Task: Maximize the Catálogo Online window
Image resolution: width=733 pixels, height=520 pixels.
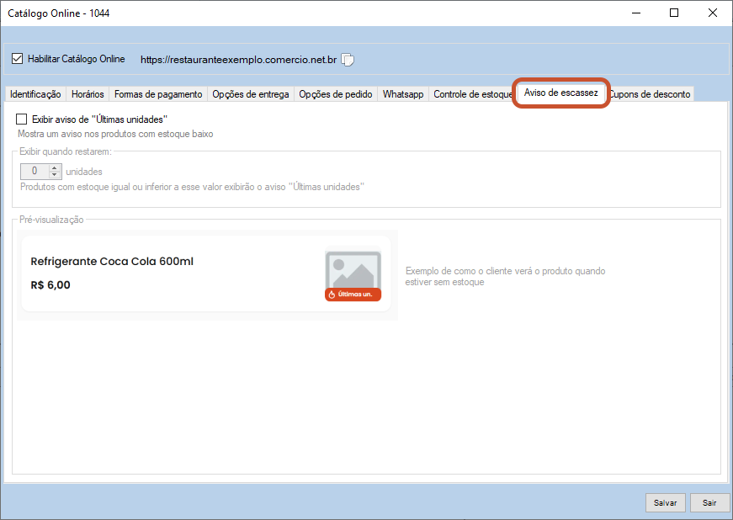Action: click(x=674, y=13)
